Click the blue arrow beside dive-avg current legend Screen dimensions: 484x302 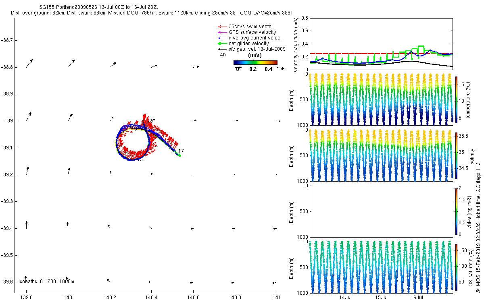pyautogui.click(x=222, y=38)
